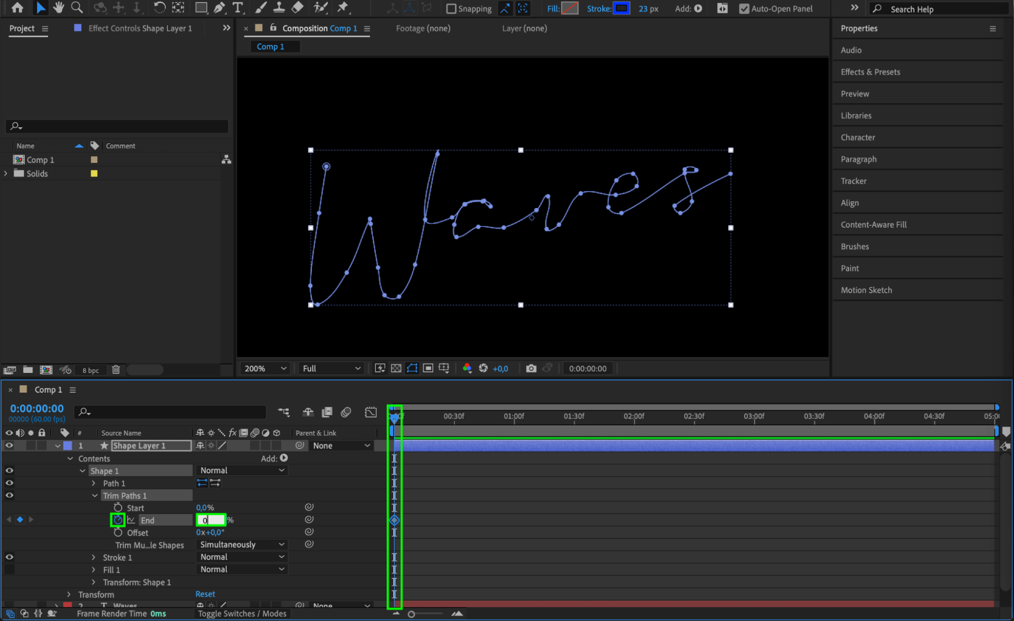Delete selected project item trash icon
The width and height of the screenshot is (1014, 621).
tap(116, 369)
